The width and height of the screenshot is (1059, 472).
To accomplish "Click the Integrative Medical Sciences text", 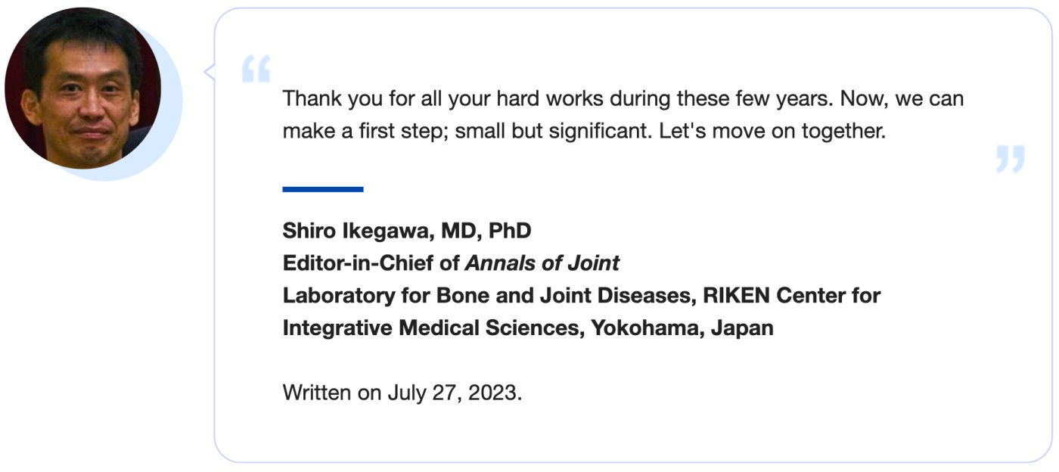I will pyautogui.click(x=433, y=328).
